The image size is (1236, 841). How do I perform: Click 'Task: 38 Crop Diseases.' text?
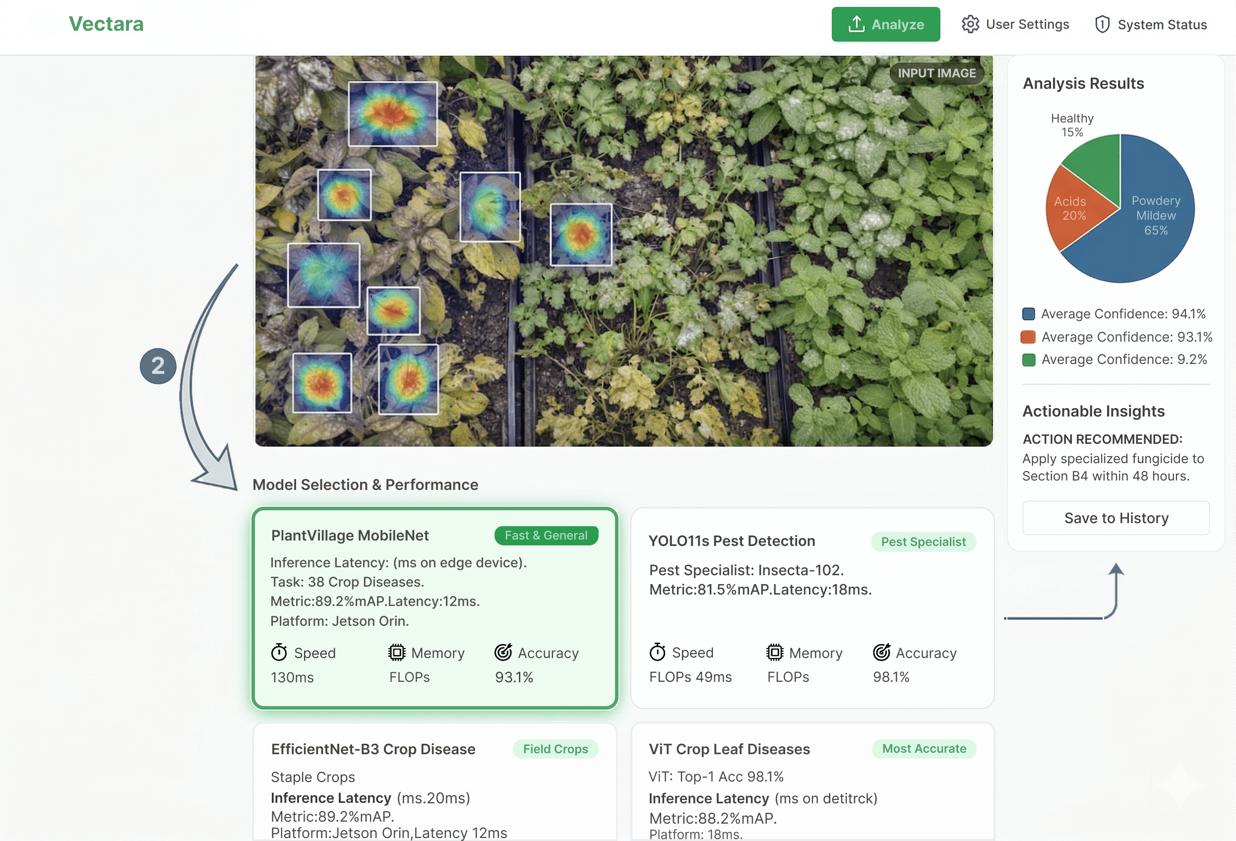(x=347, y=582)
